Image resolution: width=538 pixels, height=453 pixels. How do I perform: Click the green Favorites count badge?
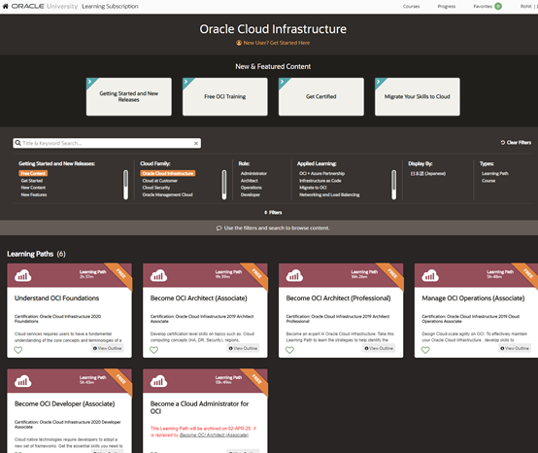(x=498, y=6)
